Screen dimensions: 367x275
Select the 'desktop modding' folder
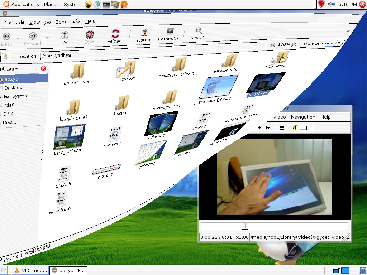tap(177, 67)
